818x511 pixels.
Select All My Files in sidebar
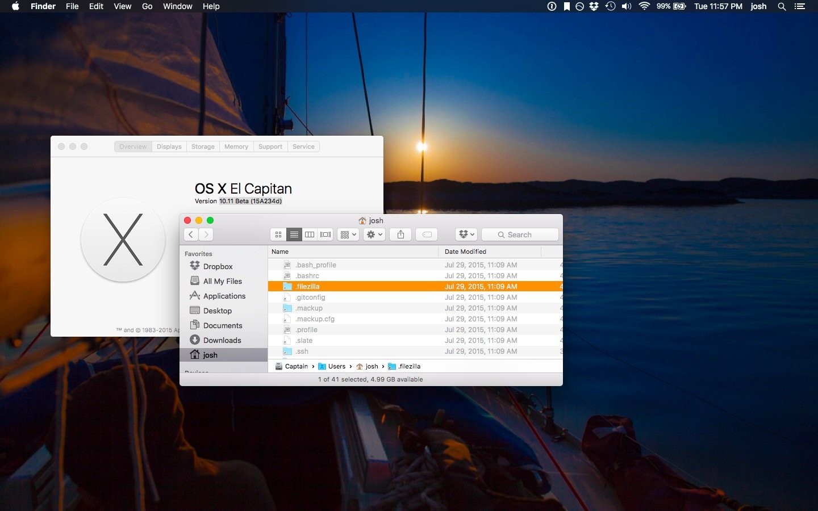click(223, 281)
